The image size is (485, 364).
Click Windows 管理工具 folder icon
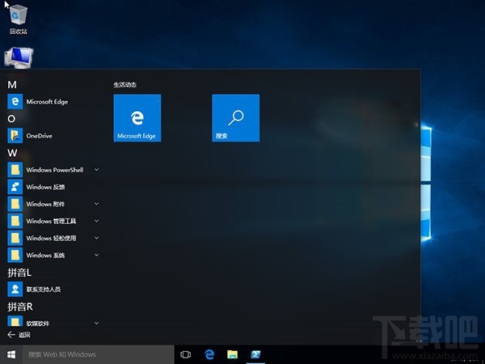(x=15, y=221)
